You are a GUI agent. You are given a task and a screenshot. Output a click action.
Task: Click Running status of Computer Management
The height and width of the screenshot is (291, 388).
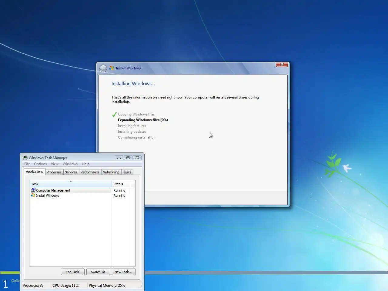click(119, 190)
